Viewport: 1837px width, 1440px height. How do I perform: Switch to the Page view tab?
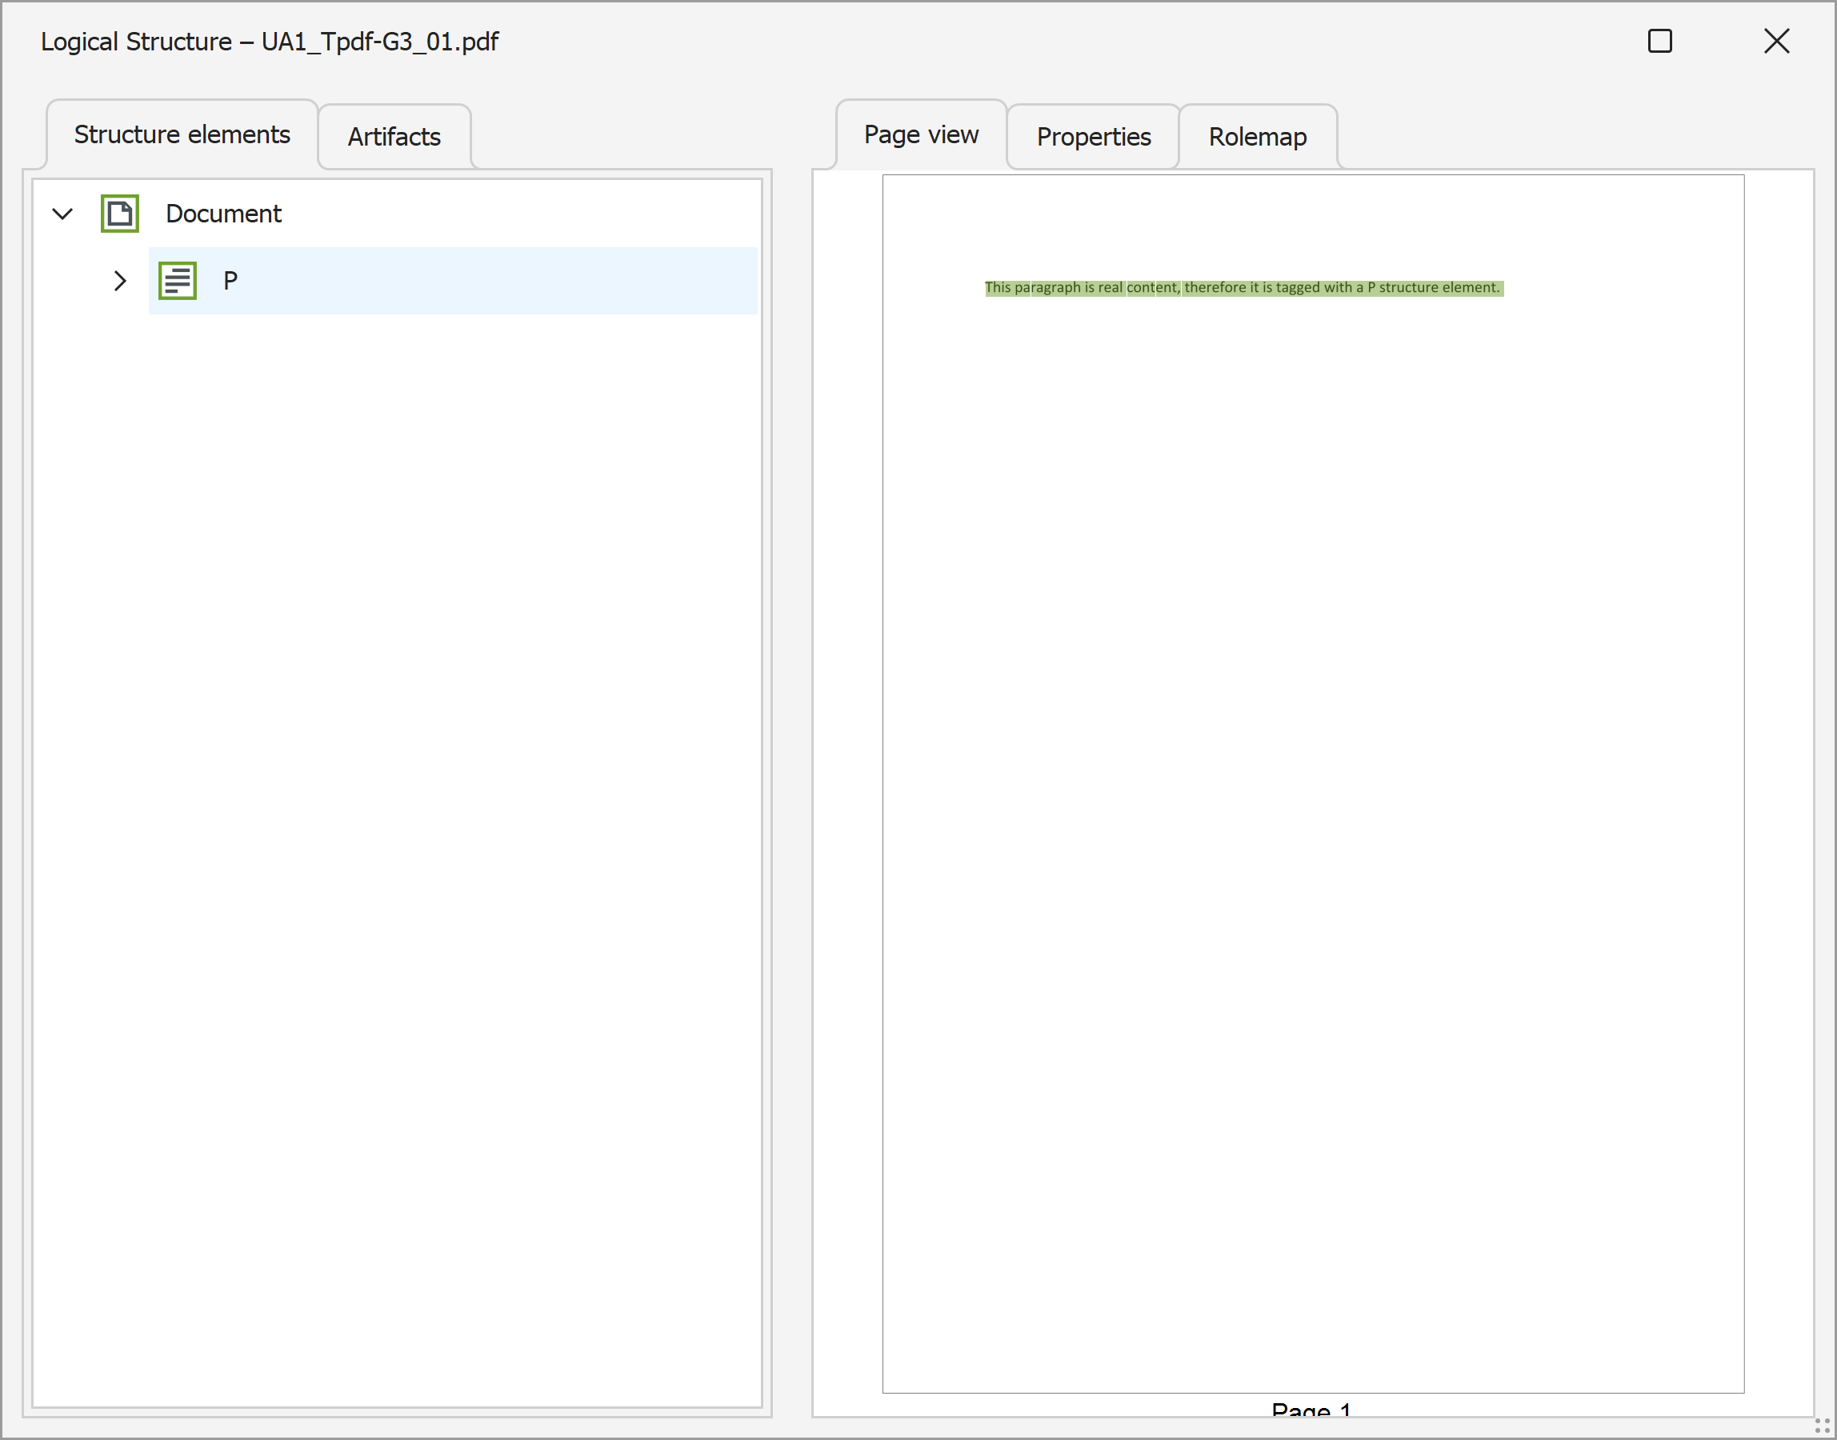coord(921,135)
